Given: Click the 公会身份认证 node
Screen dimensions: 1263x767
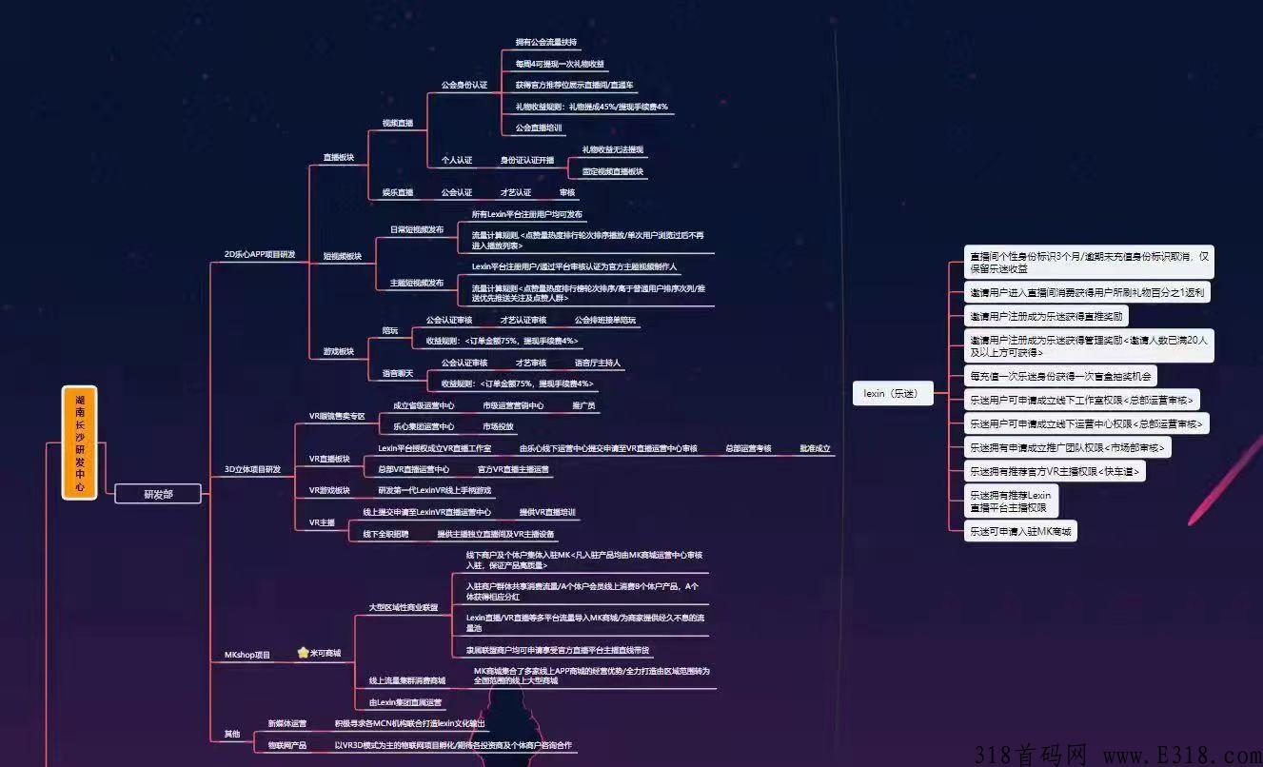Looking at the screenshot, I should (x=464, y=85).
